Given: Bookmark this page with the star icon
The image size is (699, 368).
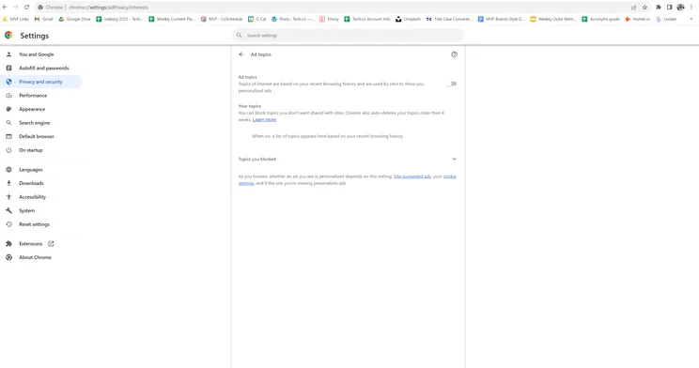Looking at the screenshot, I should click(x=645, y=8).
